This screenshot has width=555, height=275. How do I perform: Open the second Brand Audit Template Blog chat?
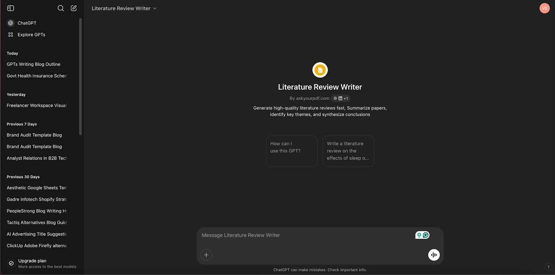pos(34,147)
